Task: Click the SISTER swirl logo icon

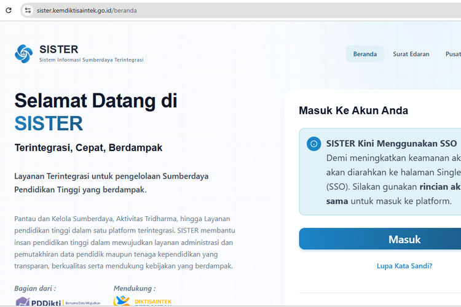Action: coord(23,54)
